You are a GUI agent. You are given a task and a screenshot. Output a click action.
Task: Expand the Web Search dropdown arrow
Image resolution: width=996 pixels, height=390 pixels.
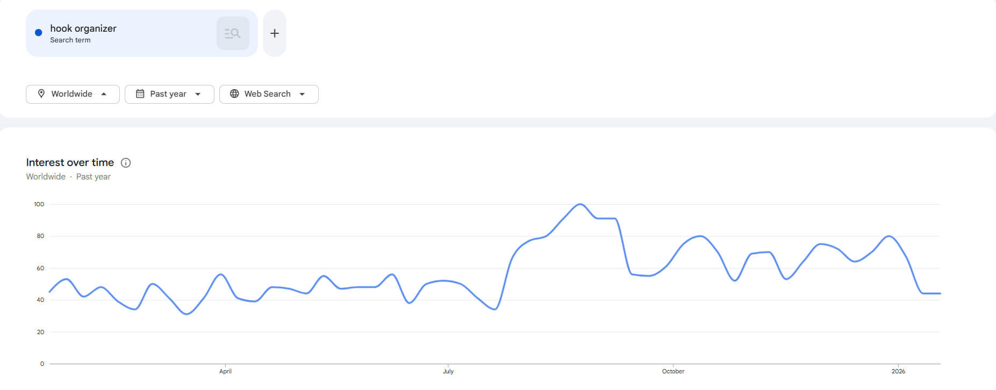click(302, 94)
